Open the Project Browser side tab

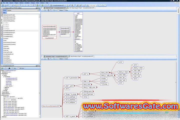[x=2, y=12]
